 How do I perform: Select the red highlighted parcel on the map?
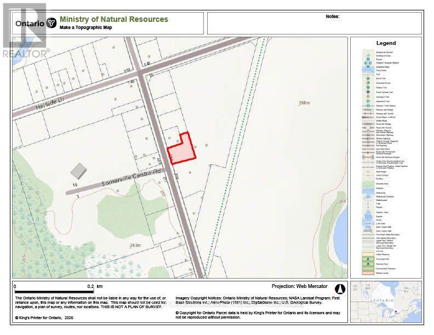click(x=183, y=151)
